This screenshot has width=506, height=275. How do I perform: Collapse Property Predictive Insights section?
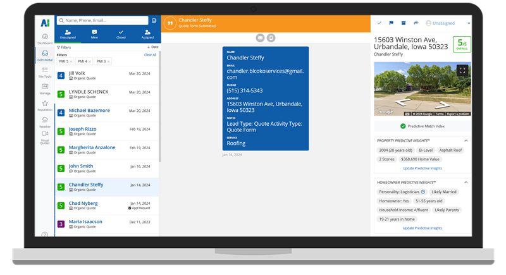pyautogui.click(x=466, y=140)
